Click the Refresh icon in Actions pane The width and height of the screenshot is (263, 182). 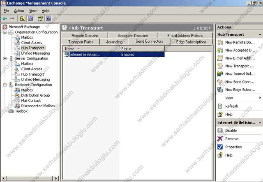220,106
